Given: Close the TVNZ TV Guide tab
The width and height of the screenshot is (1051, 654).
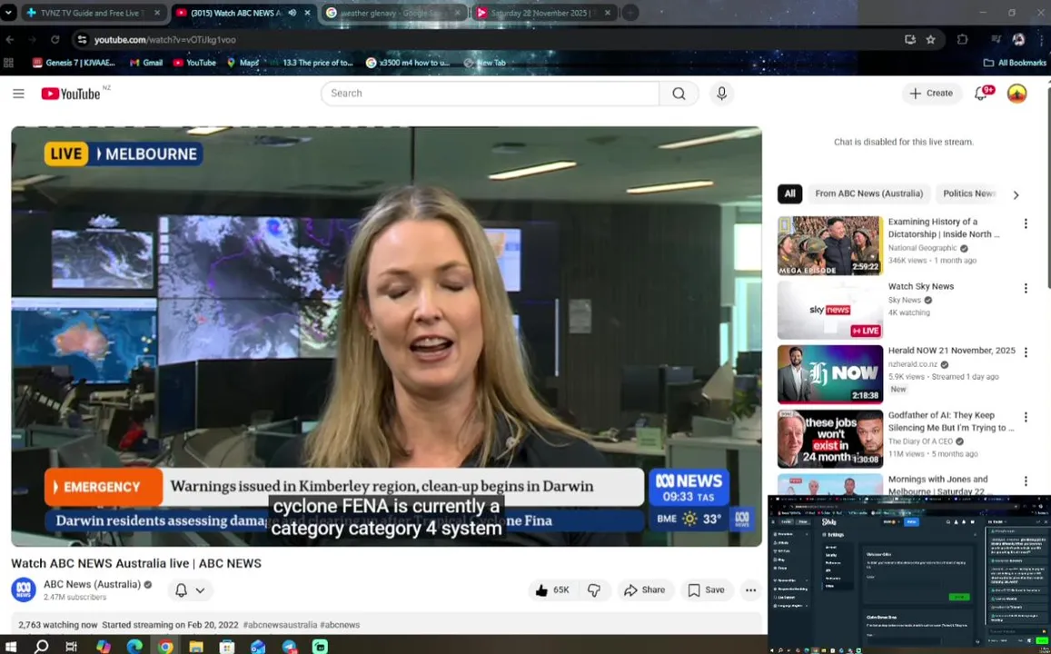Looking at the screenshot, I should pyautogui.click(x=157, y=13).
